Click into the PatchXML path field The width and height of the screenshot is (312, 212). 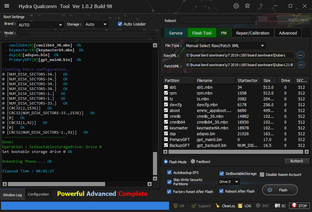pyautogui.click(x=240, y=65)
